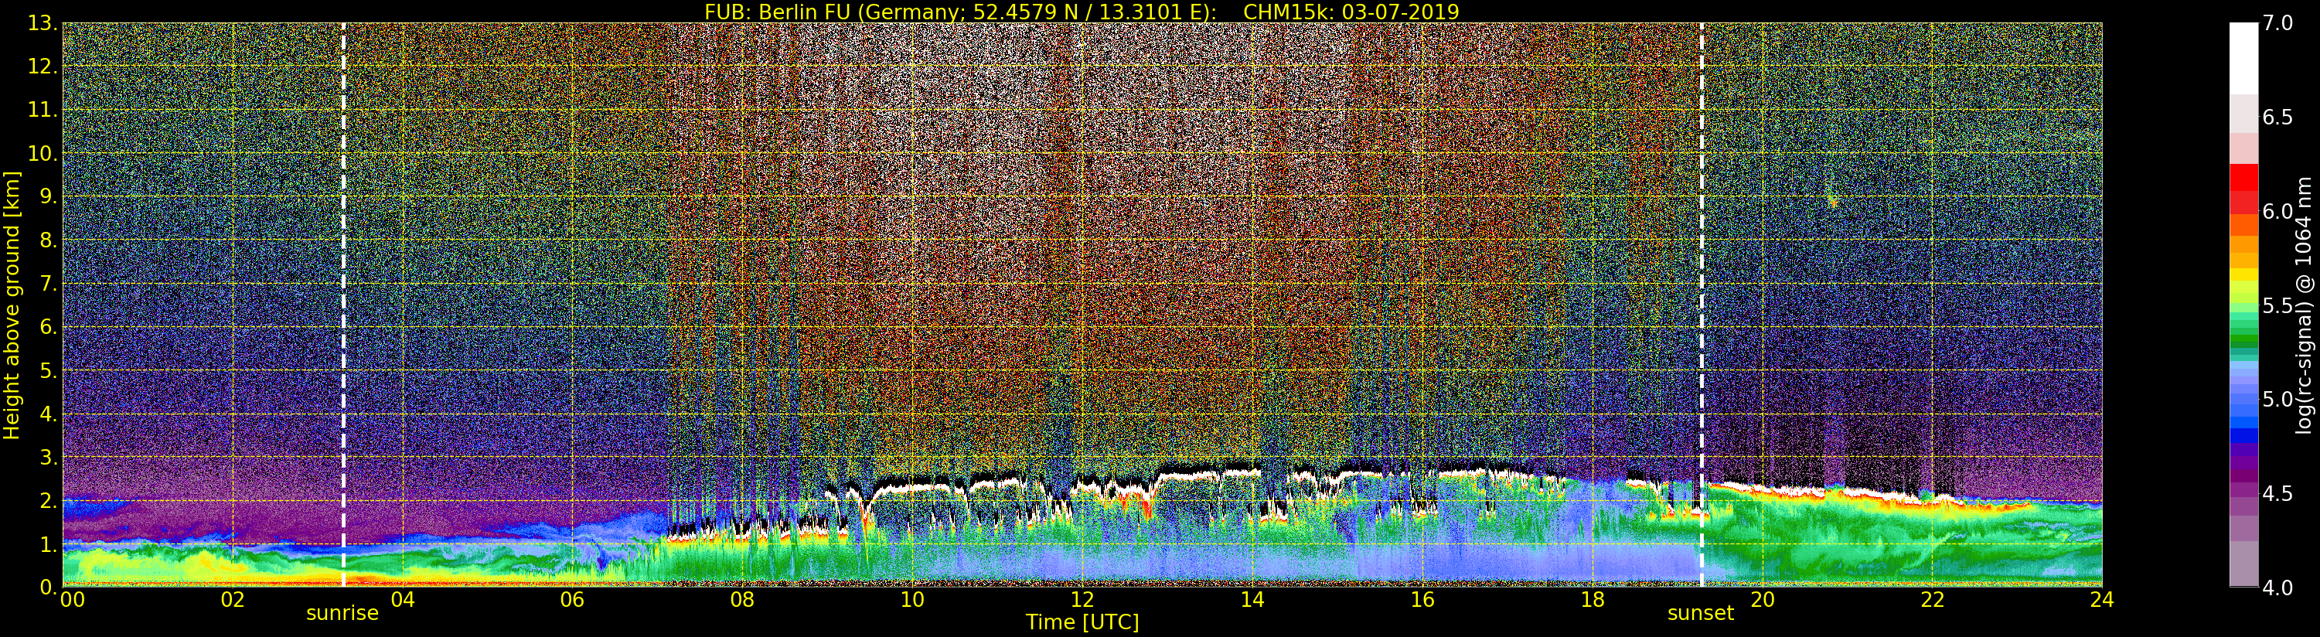Click the time axis tick "14"
Screen dimensions: 2320x637
pos(1252,600)
